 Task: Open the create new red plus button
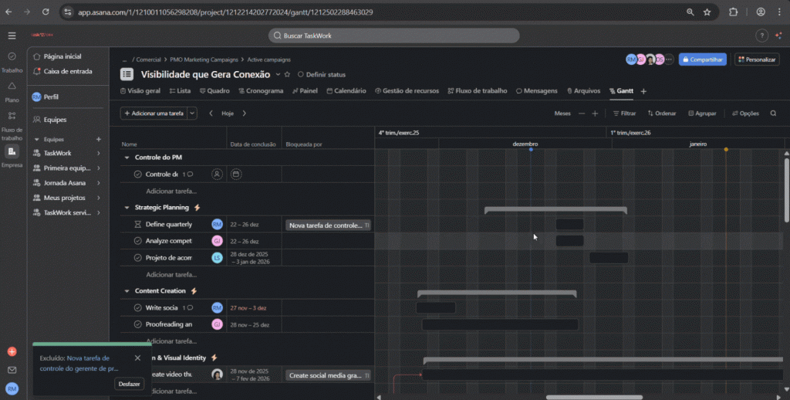(x=12, y=351)
